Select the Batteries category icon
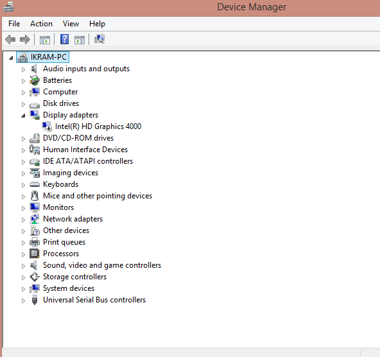The width and height of the screenshot is (380, 357). click(35, 80)
